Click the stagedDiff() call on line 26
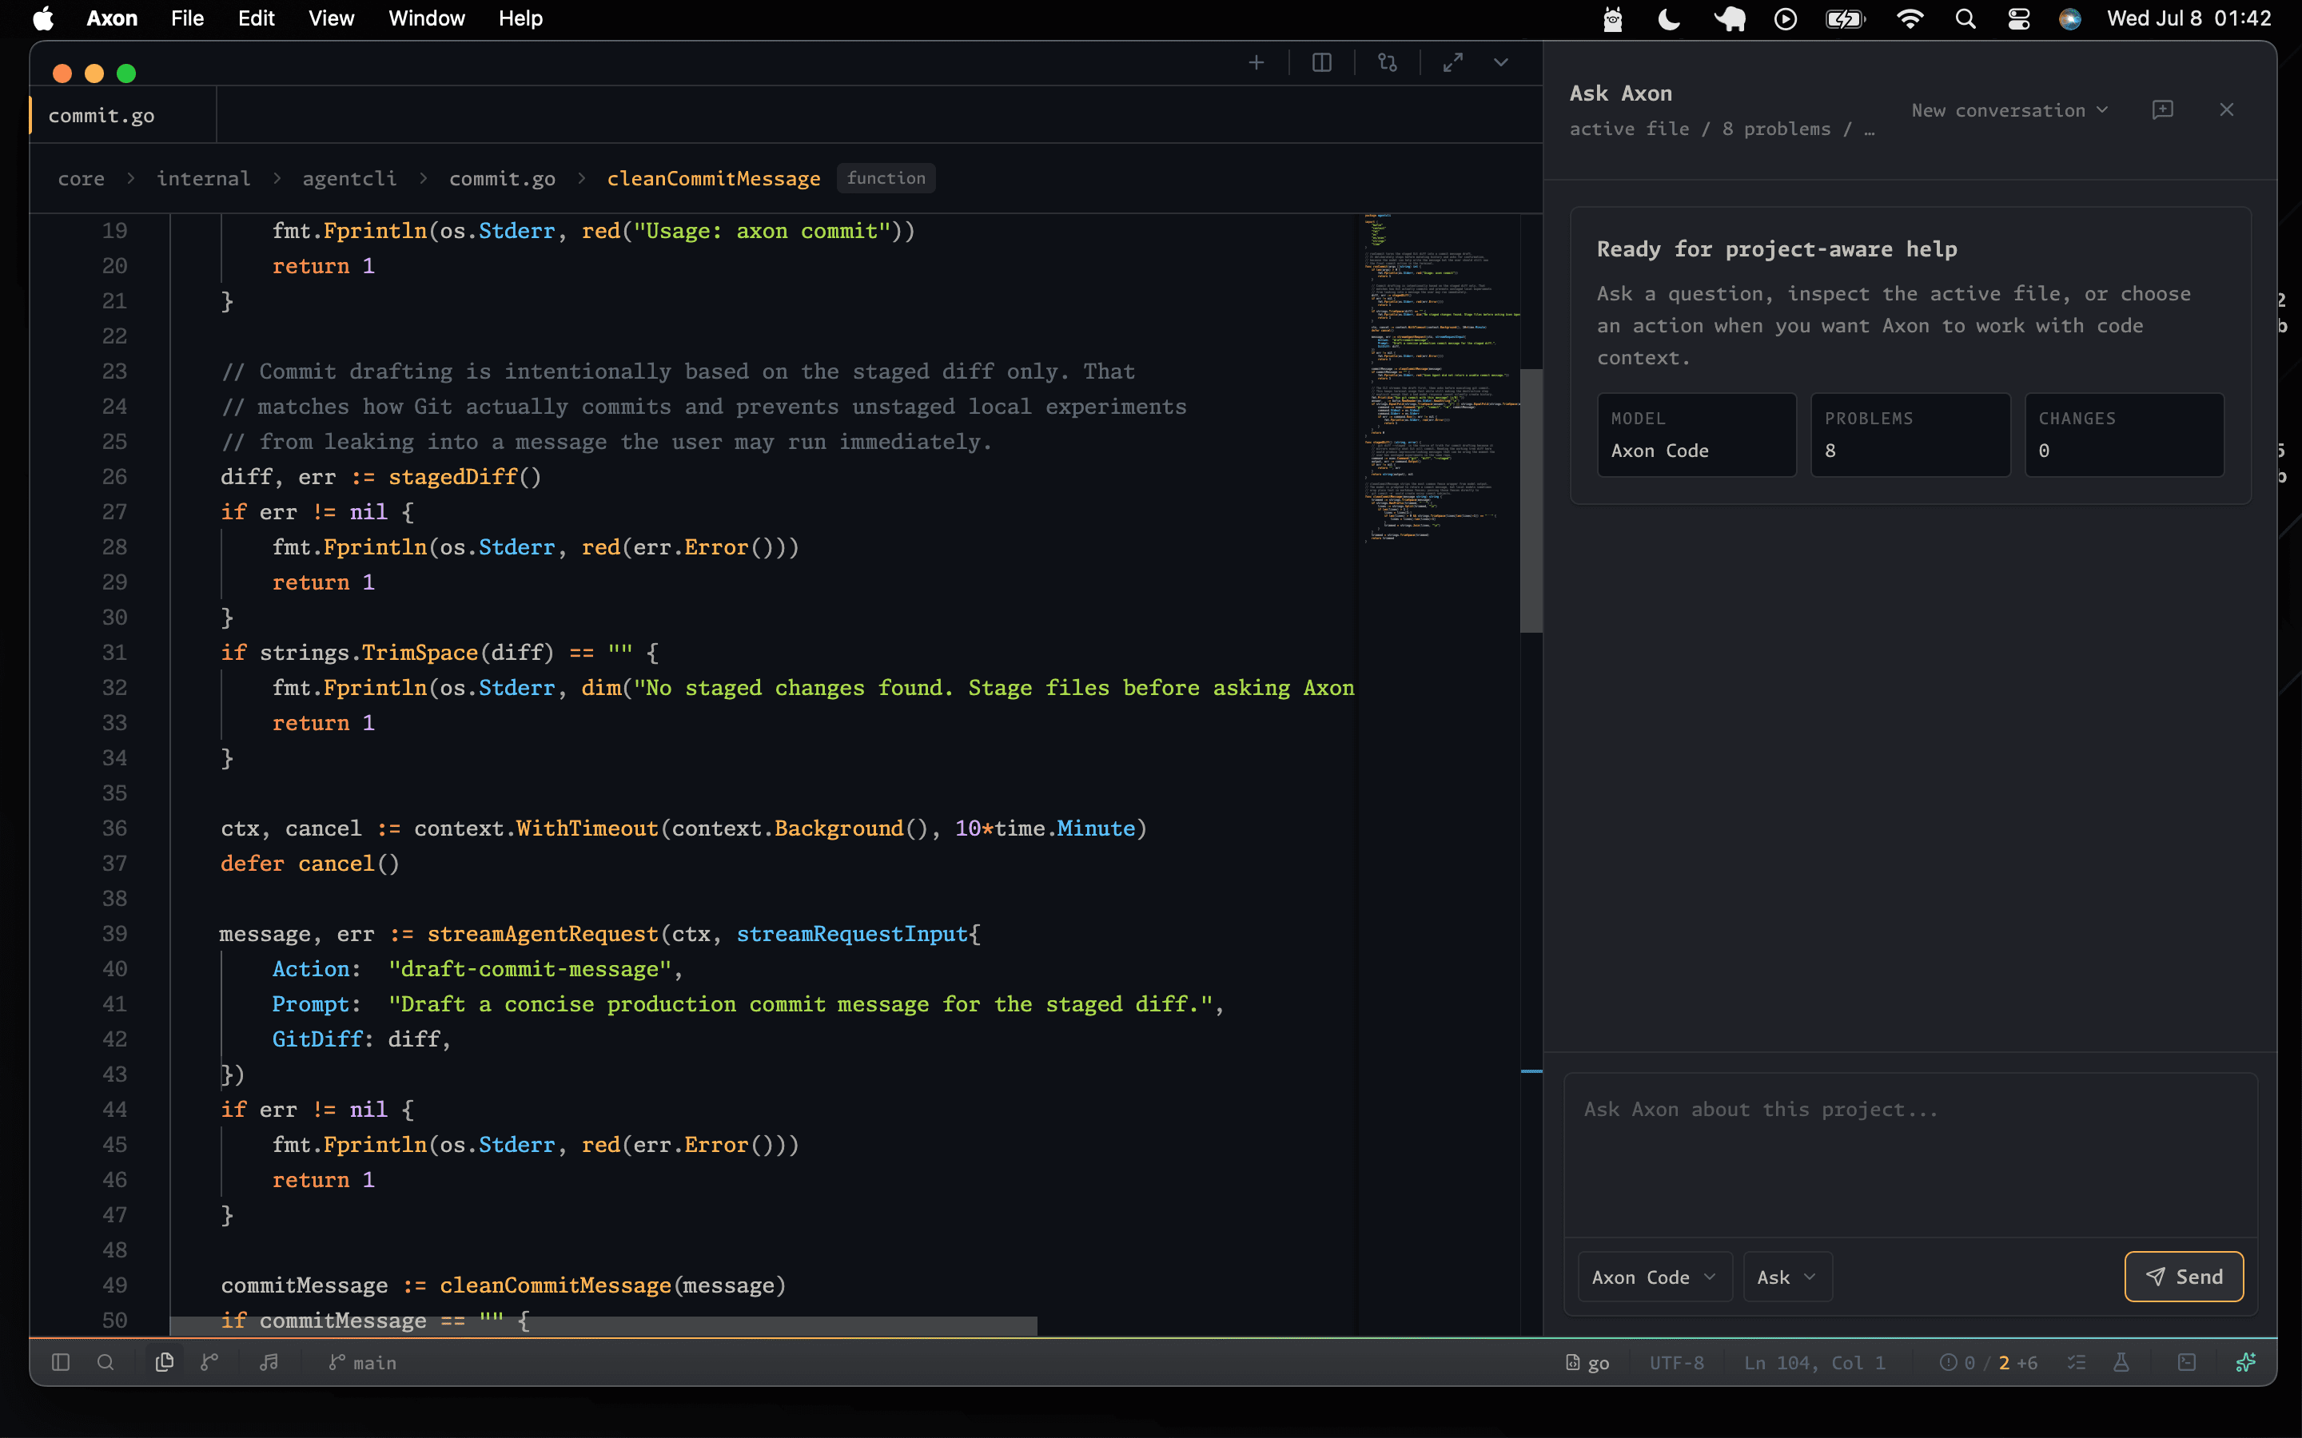This screenshot has width=2302, height=1438. tap(464, 476)
